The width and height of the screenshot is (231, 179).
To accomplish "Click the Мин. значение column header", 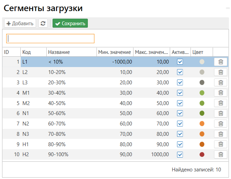I will pos(114,52).
